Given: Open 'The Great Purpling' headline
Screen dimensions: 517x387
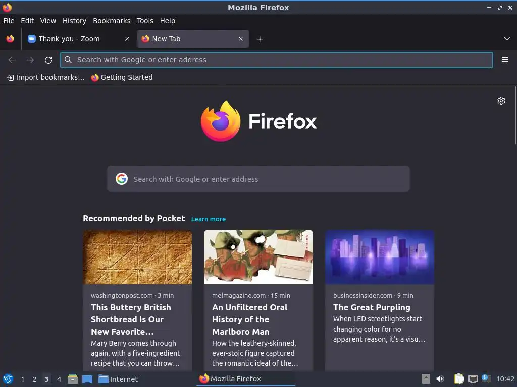Looking at the screenshot, I should pos(372,307).
